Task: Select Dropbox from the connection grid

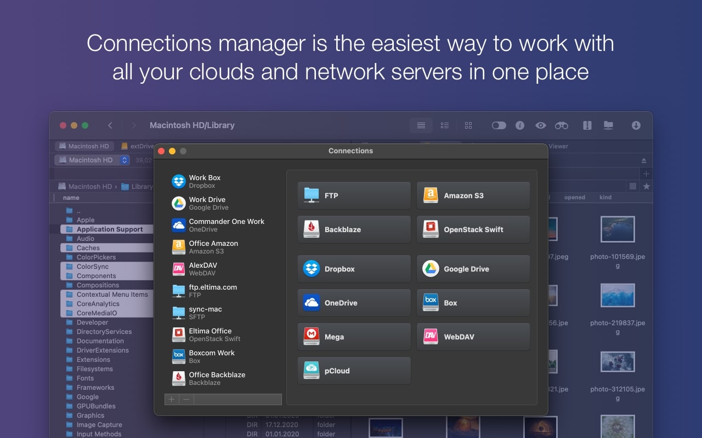Action: click(354, 269)
